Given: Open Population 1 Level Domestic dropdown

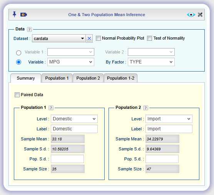Looking at the screenshot, I should 74,119.
